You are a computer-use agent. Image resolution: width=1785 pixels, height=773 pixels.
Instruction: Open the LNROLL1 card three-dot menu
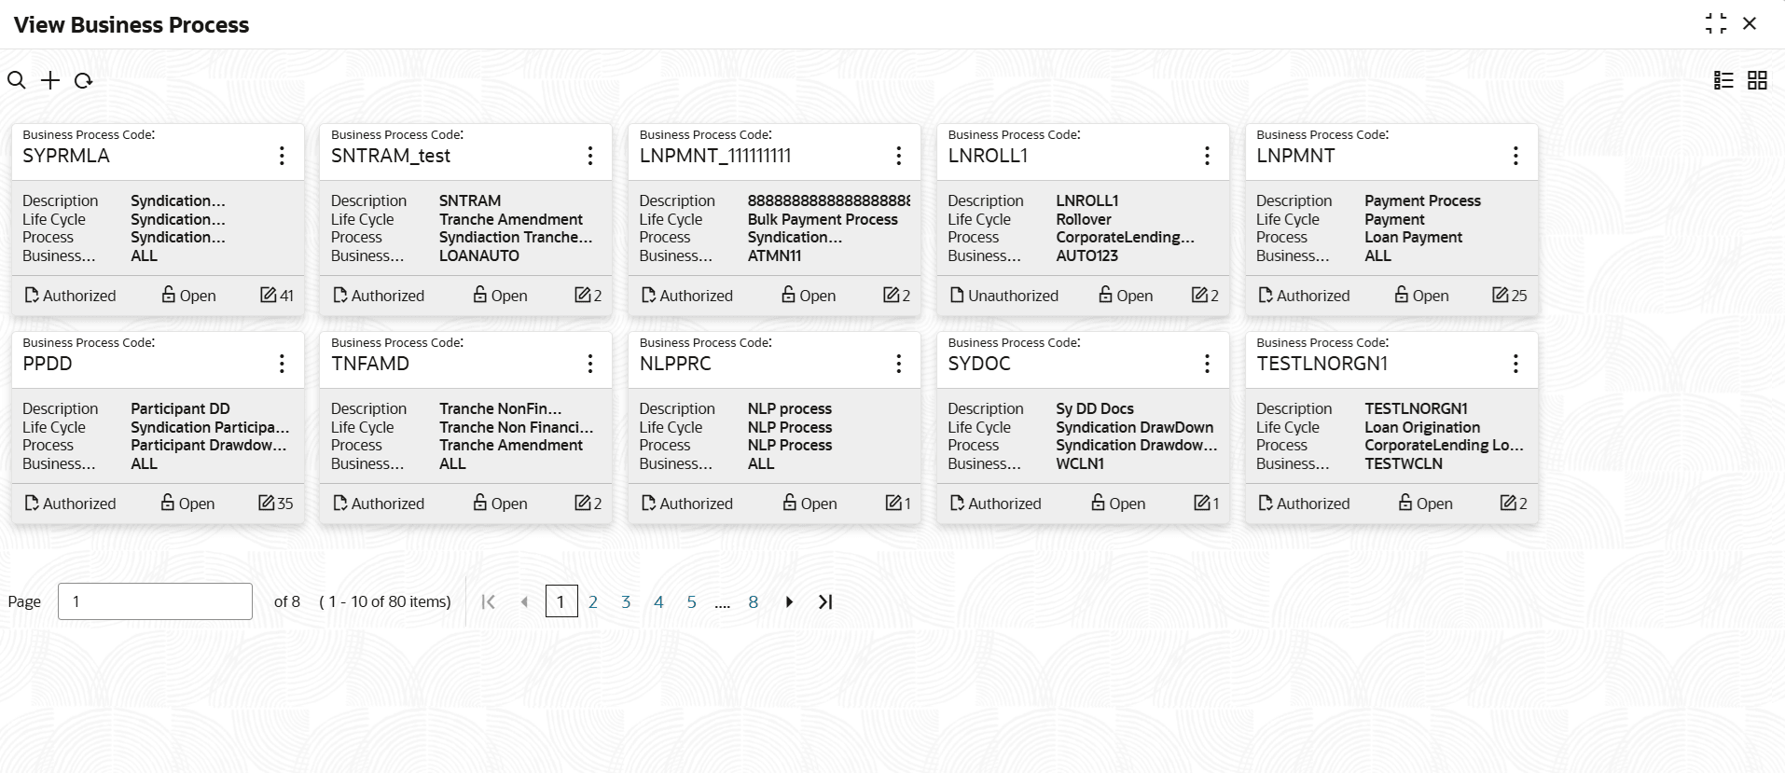point(1207,156)
